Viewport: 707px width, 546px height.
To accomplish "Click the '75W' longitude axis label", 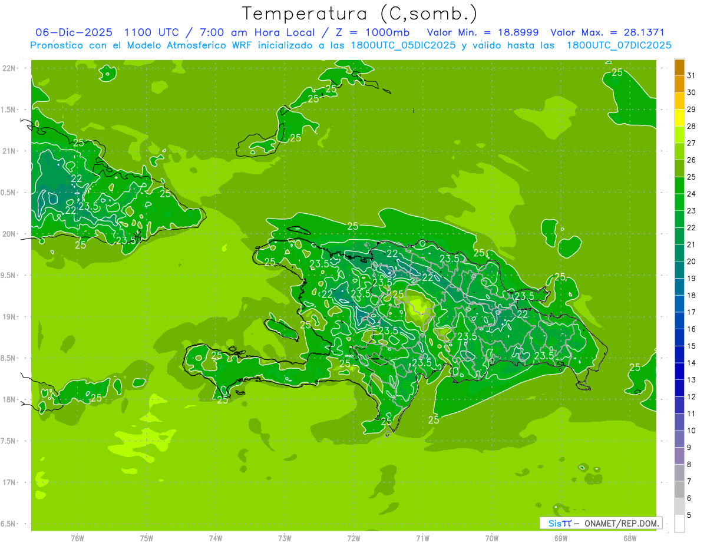I will point(147,538).
